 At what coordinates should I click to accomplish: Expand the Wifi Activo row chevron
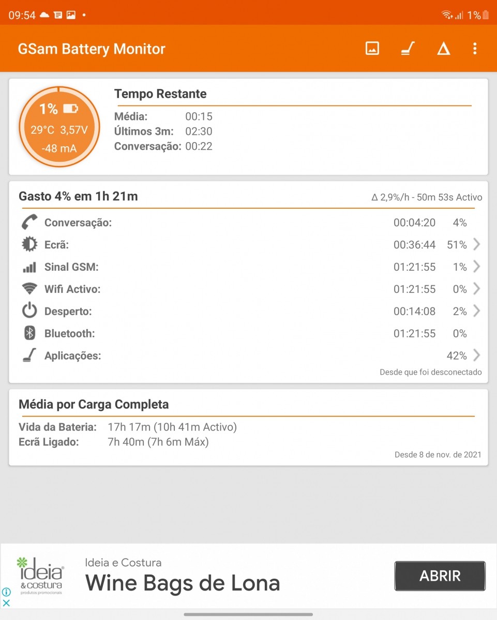tap(476, 289)
